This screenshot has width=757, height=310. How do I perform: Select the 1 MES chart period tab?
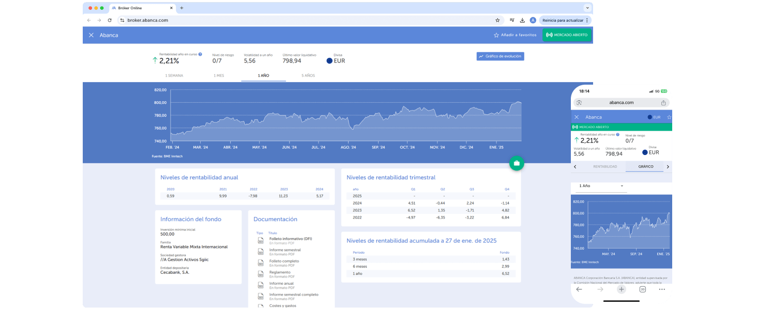[x=219, y=75]
